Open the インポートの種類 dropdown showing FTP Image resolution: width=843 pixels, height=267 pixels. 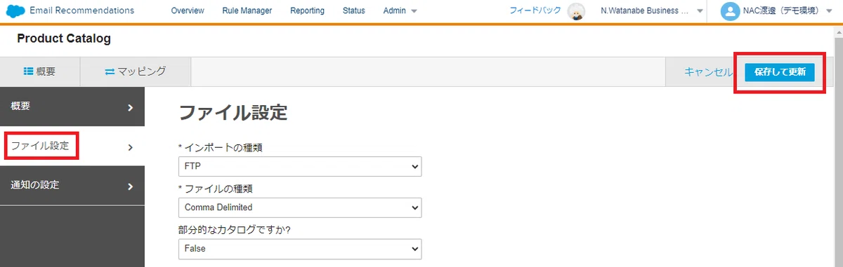point(300,167)
